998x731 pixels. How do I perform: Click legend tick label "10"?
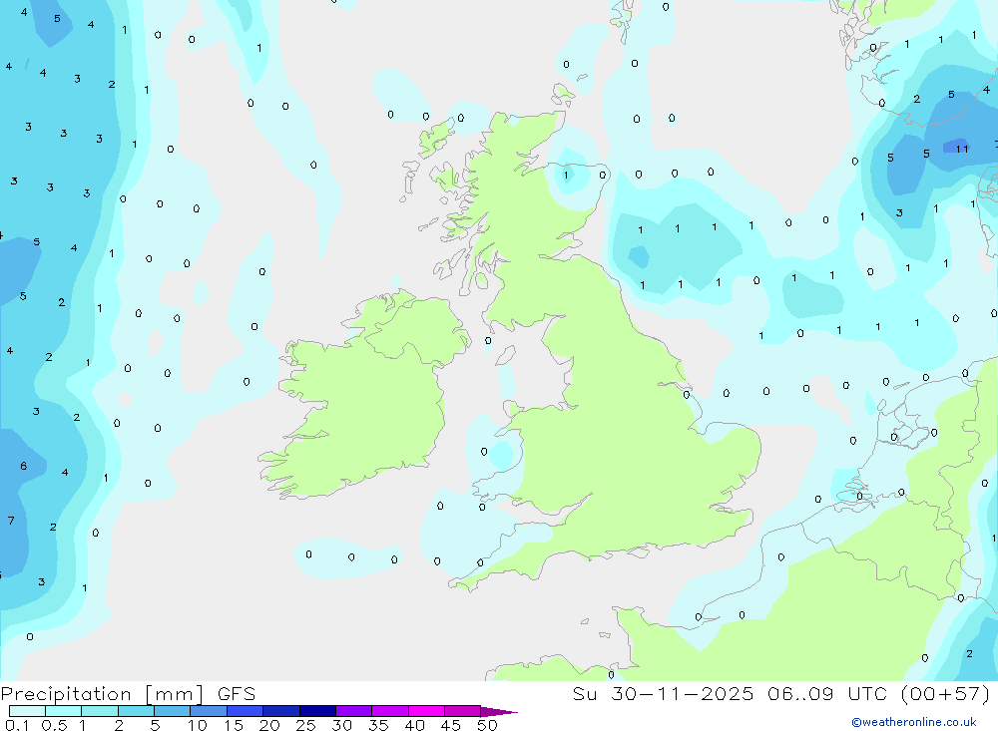click(198, 725)
